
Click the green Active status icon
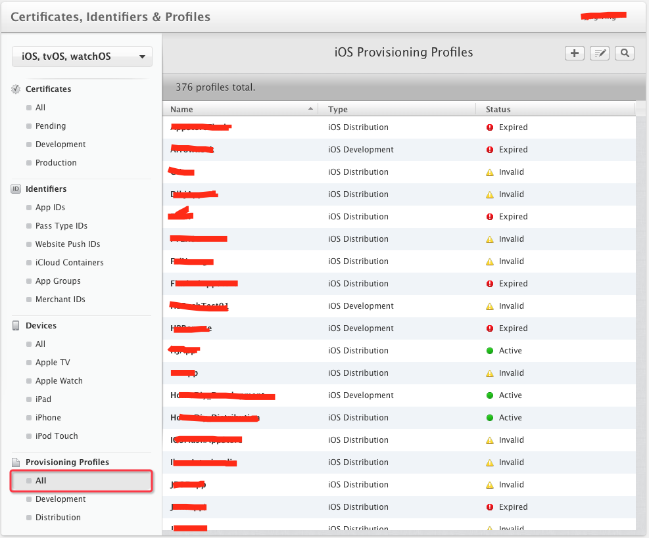[489, 351]
